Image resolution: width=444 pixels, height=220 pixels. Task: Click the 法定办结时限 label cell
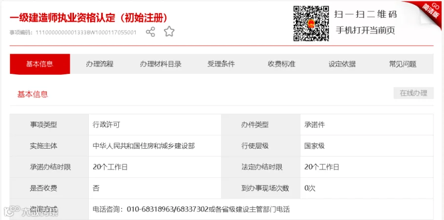tap(261, 167)
